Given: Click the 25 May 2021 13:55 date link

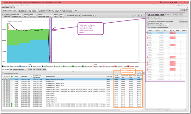Looking at the screenshot, I should [156, 15].
